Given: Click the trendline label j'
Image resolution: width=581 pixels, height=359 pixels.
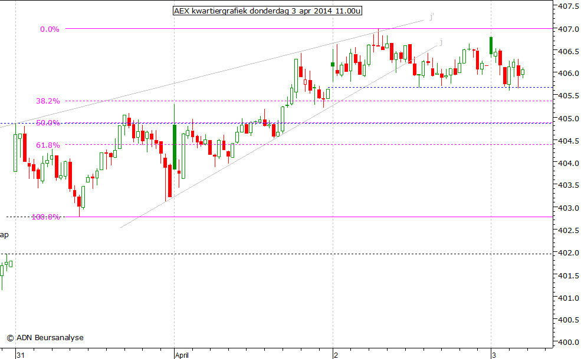Looking at the screenshot, I should point(432,16).
